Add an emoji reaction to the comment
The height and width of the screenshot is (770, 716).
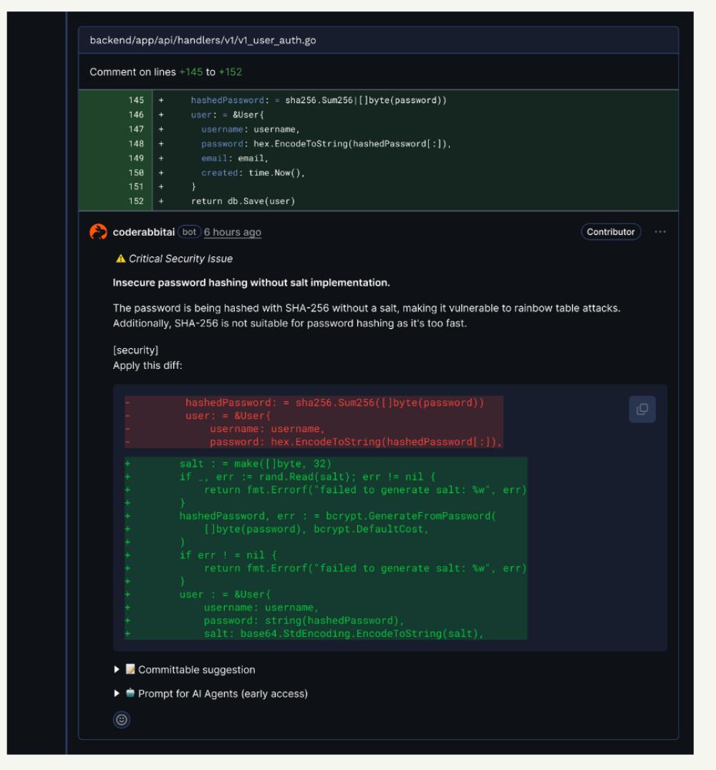tap(121, 721)
